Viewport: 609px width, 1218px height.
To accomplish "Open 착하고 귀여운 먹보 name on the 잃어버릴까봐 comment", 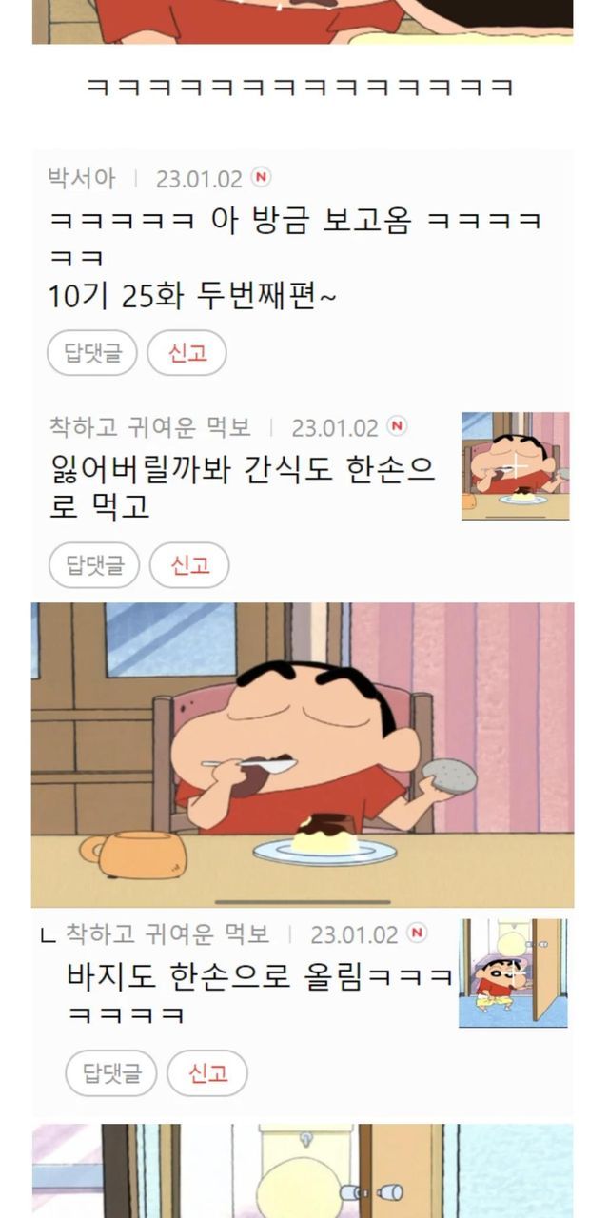I will coord(150,427).
